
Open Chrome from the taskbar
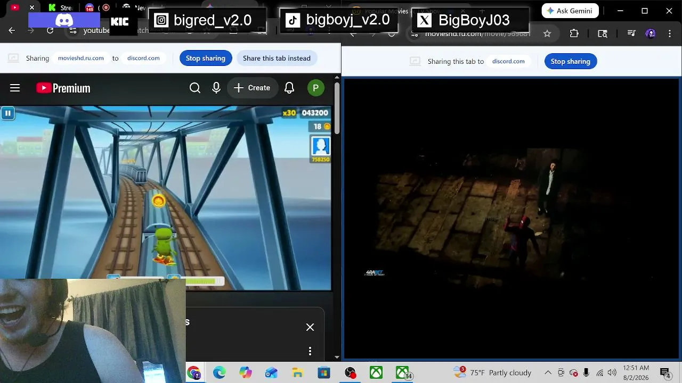point(194,373)
